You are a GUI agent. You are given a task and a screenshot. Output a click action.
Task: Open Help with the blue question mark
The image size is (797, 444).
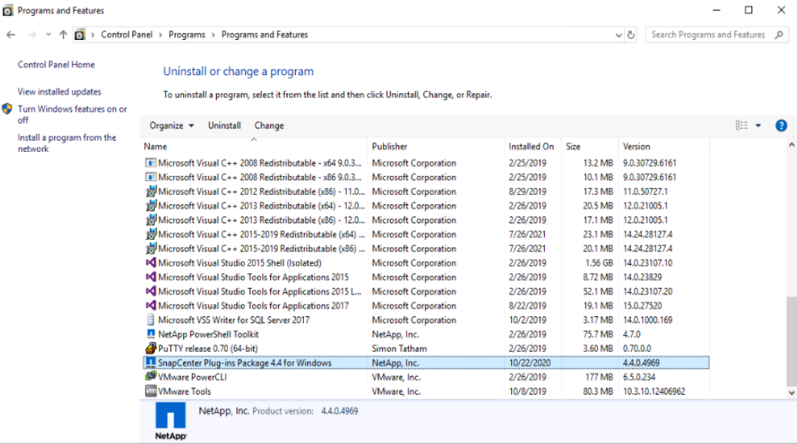781,125
